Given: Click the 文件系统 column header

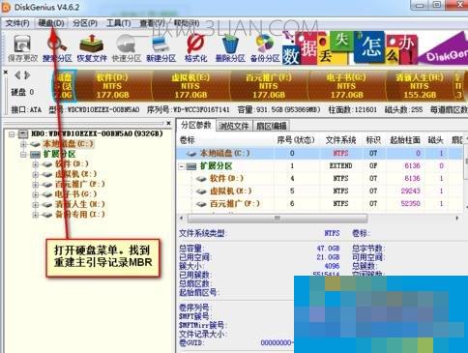Looking at the screenshot, I should (341, 140).
